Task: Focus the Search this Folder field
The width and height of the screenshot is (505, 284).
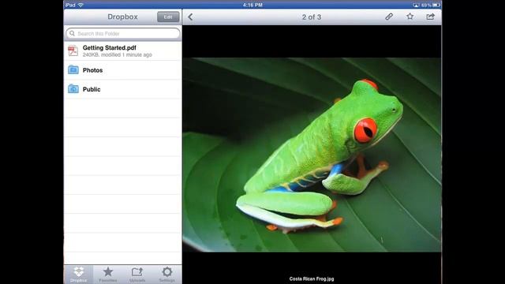Action: coord(123,33)
